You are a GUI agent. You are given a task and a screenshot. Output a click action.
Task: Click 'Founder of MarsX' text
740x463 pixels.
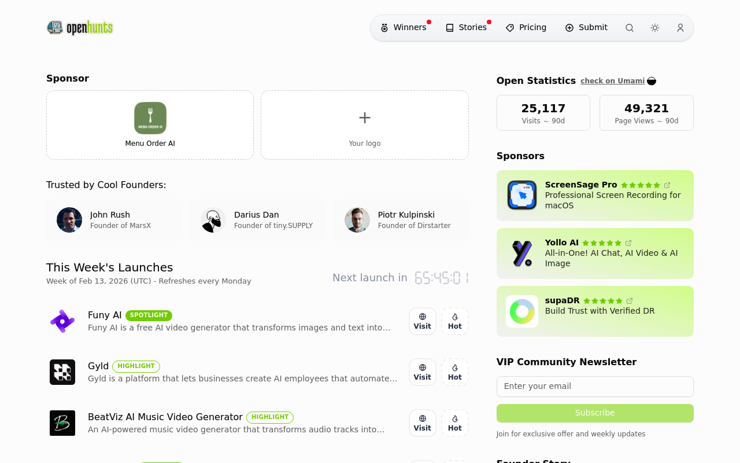coord(120,226)
